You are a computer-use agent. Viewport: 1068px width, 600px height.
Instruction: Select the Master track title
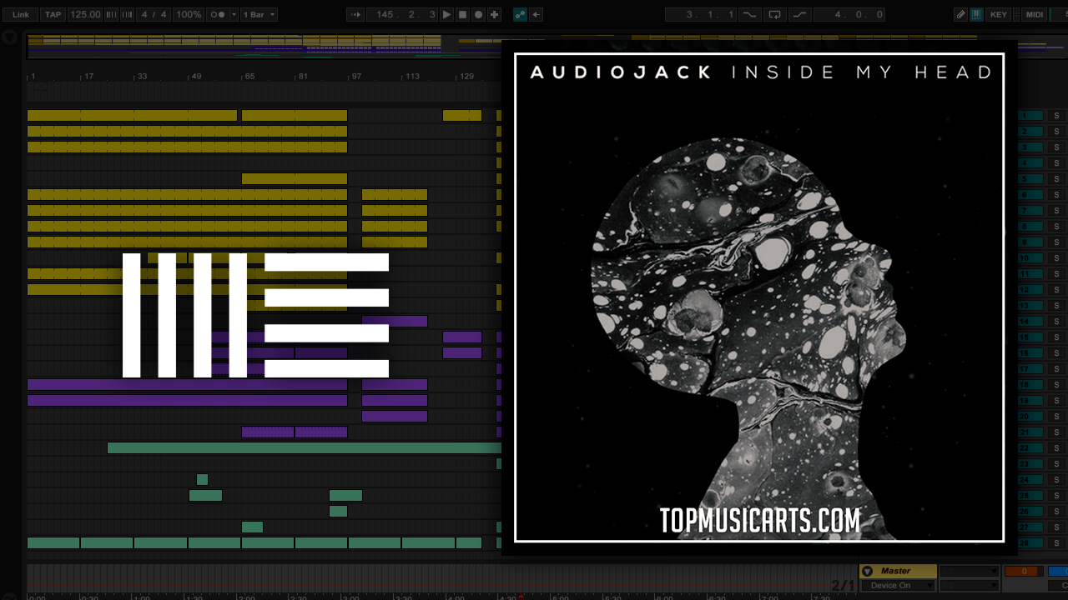pyautogui.click(x=896, y=571)
